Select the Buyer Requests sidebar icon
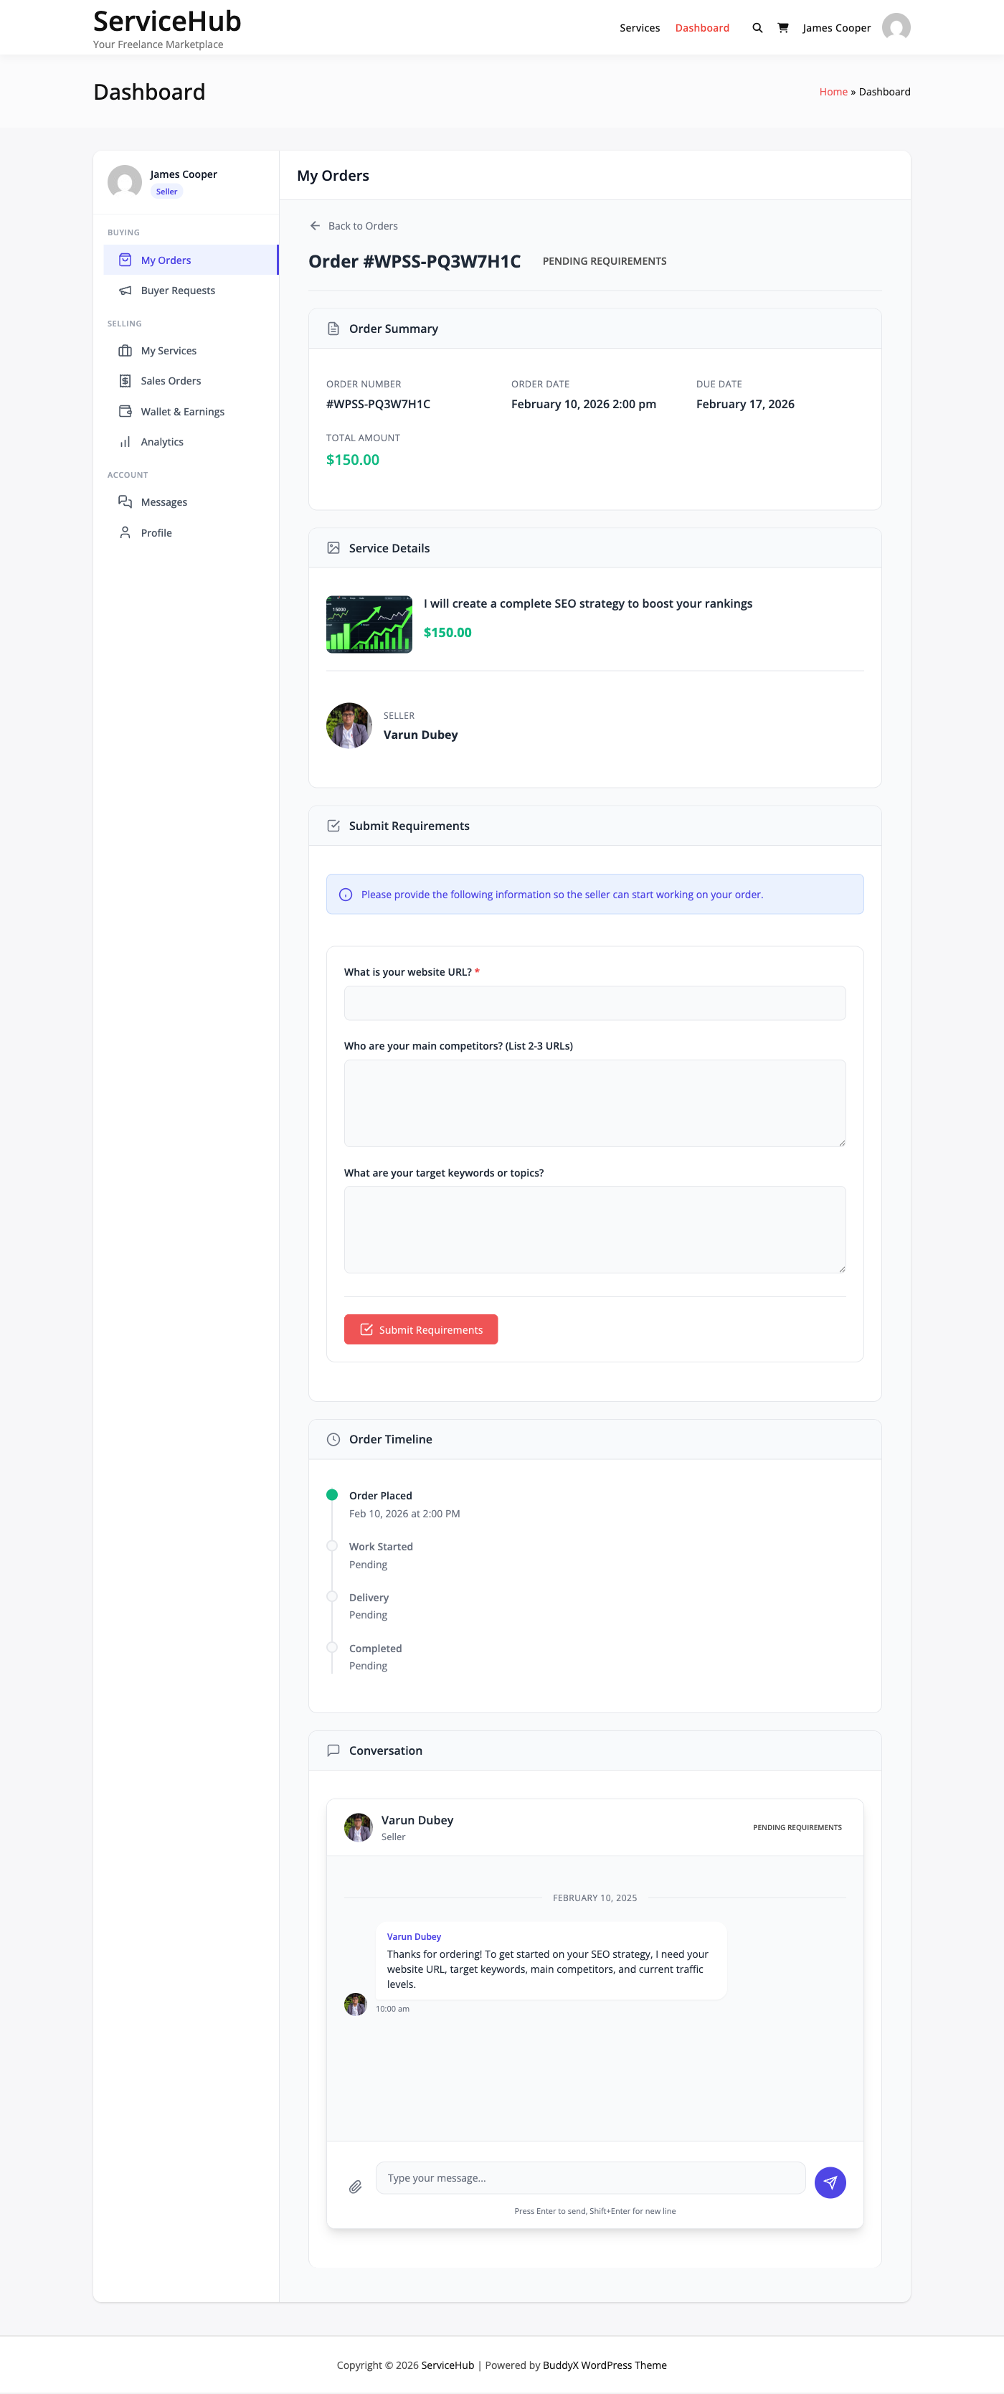Viewport: 1004px width, 2394px height. 126,290
